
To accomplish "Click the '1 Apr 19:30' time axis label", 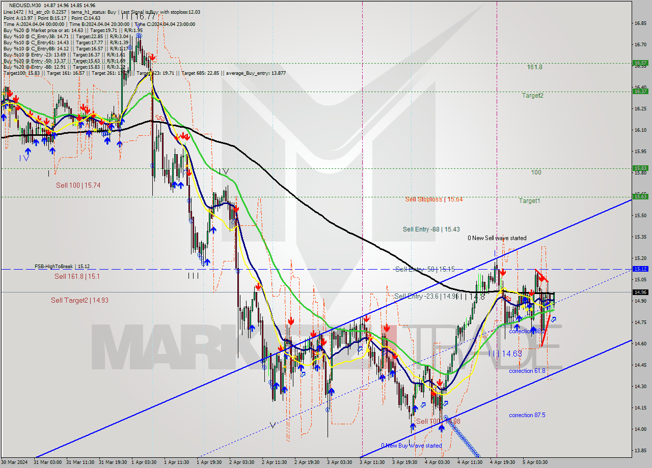I will [x=210, y=462].
